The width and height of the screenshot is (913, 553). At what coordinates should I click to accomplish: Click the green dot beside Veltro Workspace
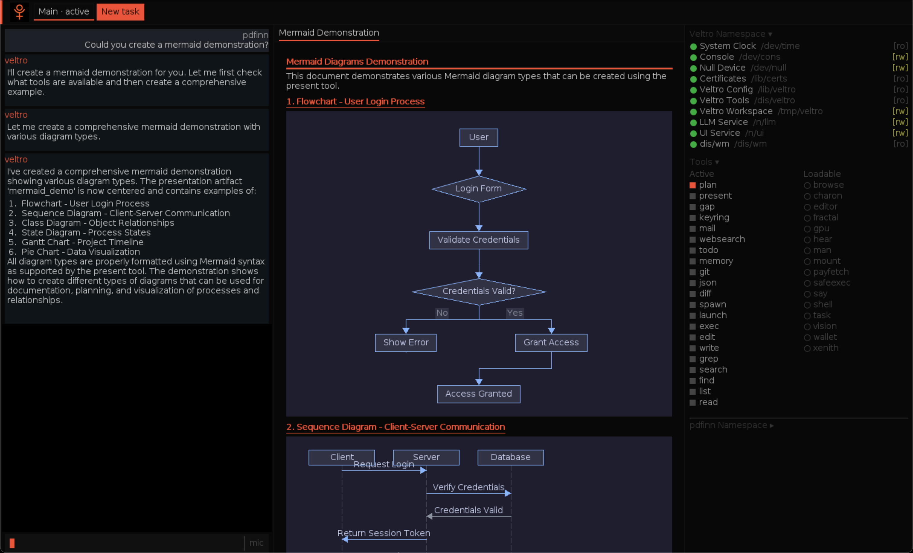(693, 111)
